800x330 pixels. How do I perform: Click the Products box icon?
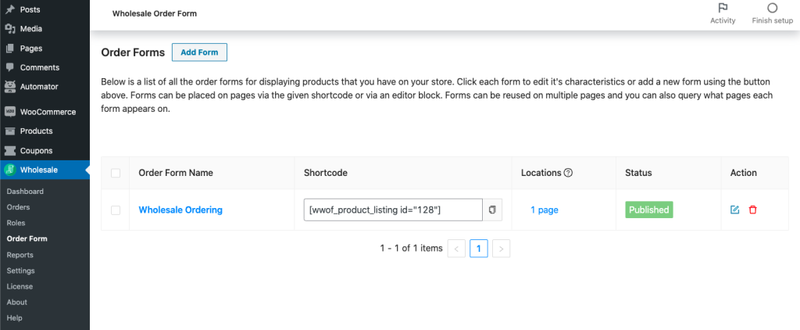(x=9, y=131)
